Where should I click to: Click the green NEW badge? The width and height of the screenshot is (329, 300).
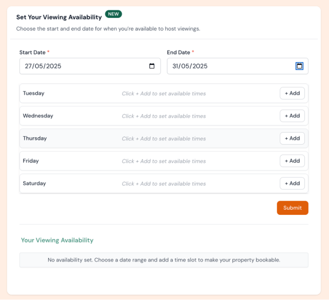coord(113,14)
